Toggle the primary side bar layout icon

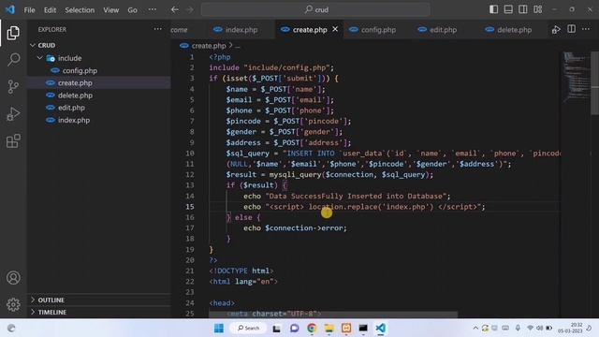pos(493,9)
